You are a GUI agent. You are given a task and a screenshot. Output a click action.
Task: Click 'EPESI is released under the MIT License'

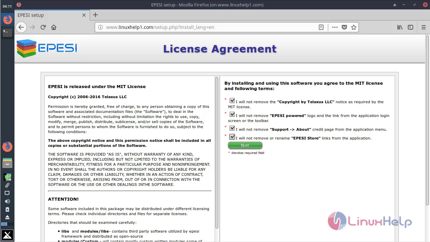97,86
